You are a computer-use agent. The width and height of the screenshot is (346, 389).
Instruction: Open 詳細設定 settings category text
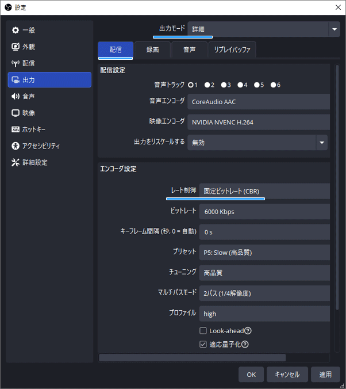tap(35, 162)
